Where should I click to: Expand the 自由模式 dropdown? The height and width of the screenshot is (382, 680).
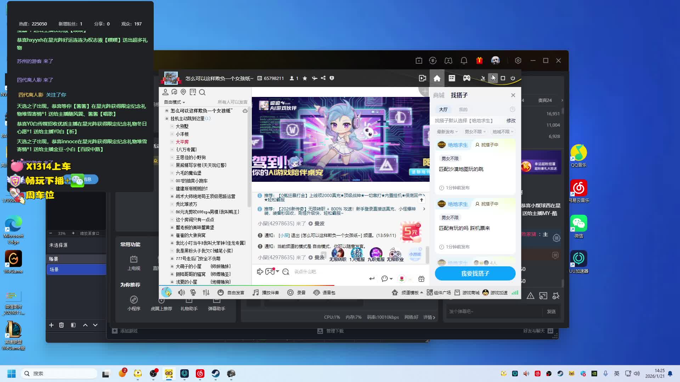click(x=174, y=102)
